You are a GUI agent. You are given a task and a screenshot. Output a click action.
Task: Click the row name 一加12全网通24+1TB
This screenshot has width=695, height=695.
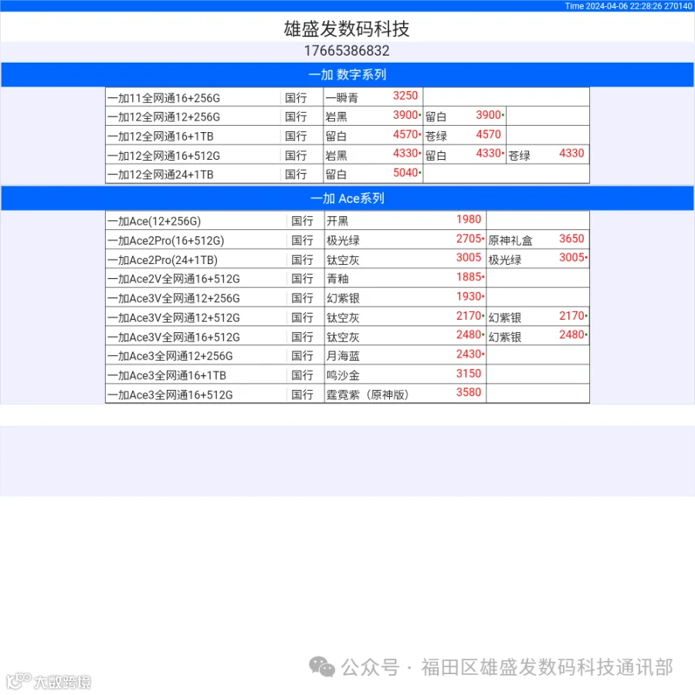click(160, 175)
